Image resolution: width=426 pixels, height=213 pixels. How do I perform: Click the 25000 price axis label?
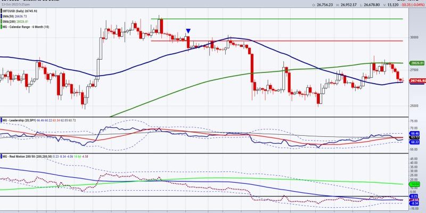(x=414, y=105)
